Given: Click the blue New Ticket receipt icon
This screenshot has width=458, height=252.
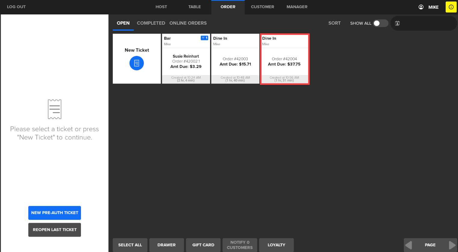Looking at the screenshot, I should [137, 63].
